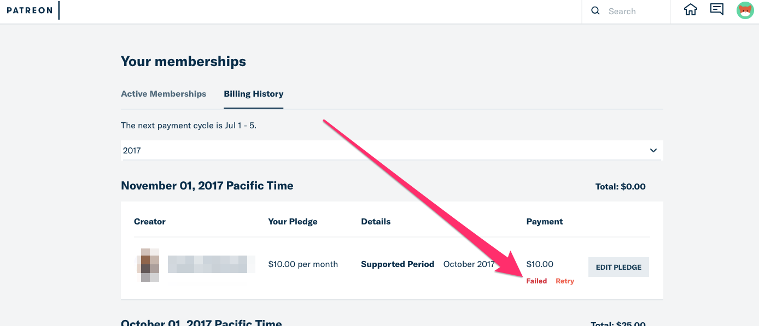The height and width of the screenshot is (326, 759).
Task: Open the 2017 year dropdown
Action: coord(383,150)
